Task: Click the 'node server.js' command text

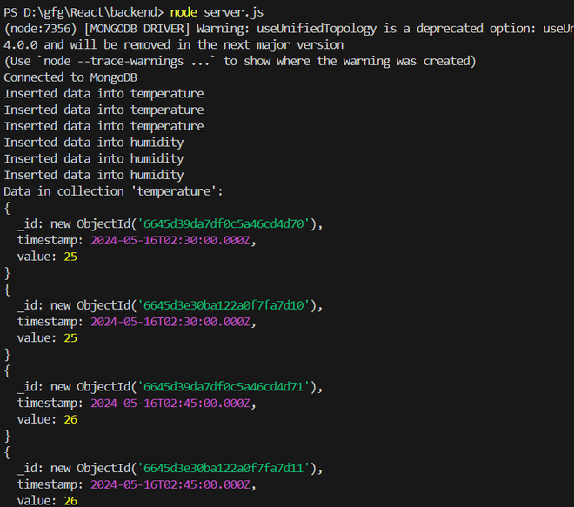Action: 217,12
